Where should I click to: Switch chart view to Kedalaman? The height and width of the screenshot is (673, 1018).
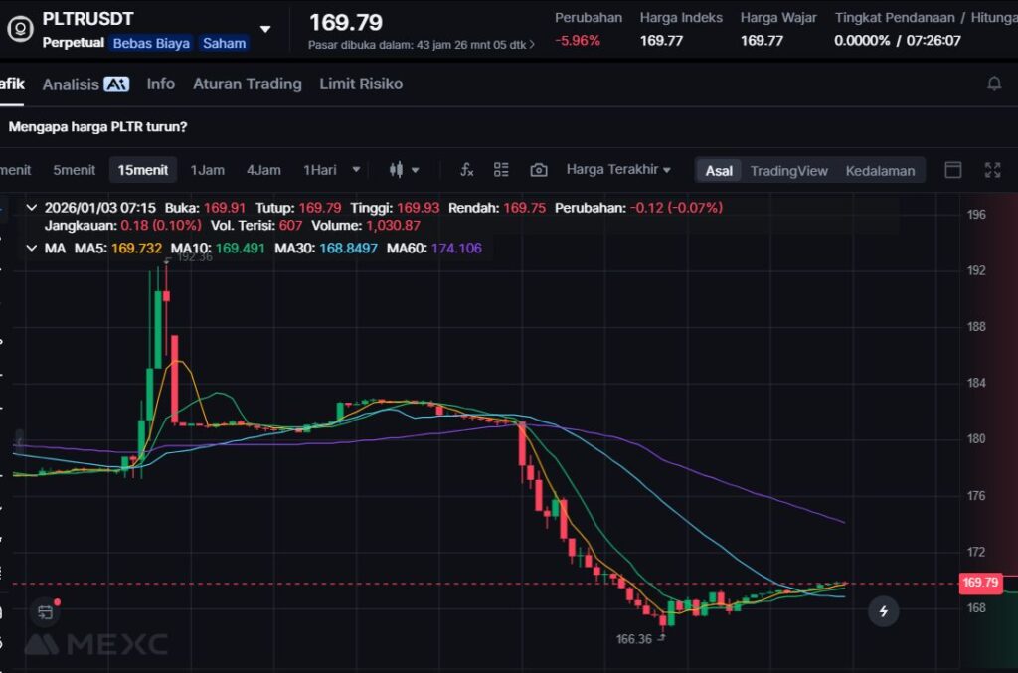[x=880, y=171]
